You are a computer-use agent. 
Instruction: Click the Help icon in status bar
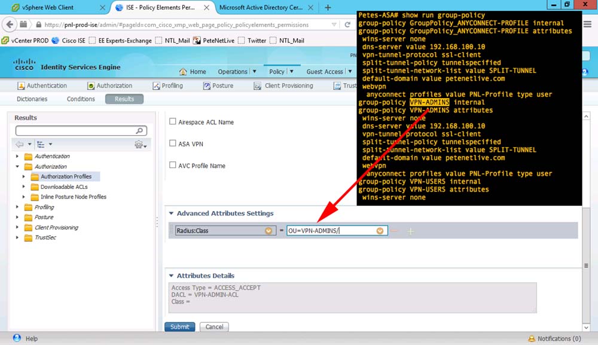(x=17, y=338)
